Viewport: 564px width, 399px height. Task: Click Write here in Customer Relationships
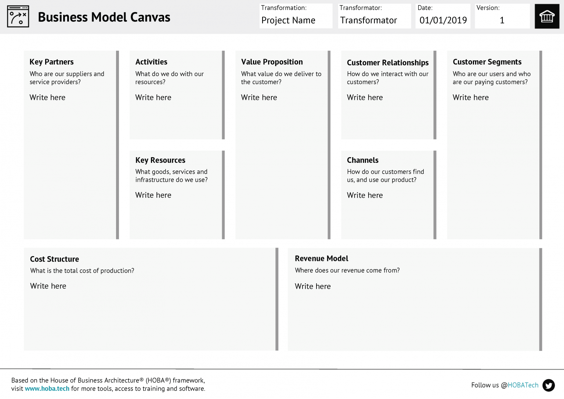pos(365,97)
